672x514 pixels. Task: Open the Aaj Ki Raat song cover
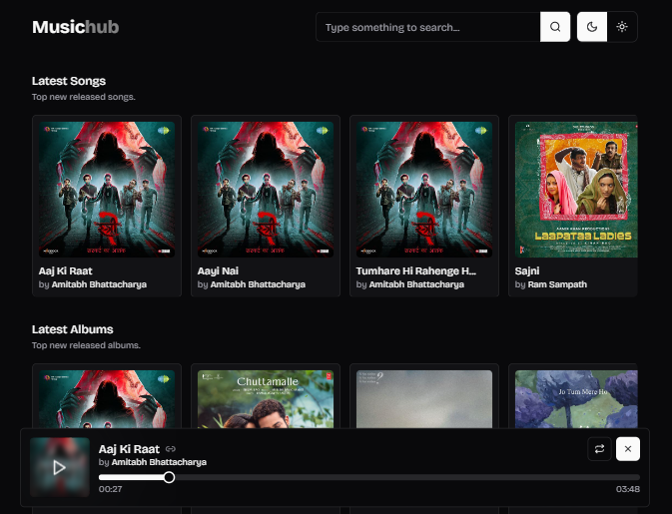pos(107,190)
